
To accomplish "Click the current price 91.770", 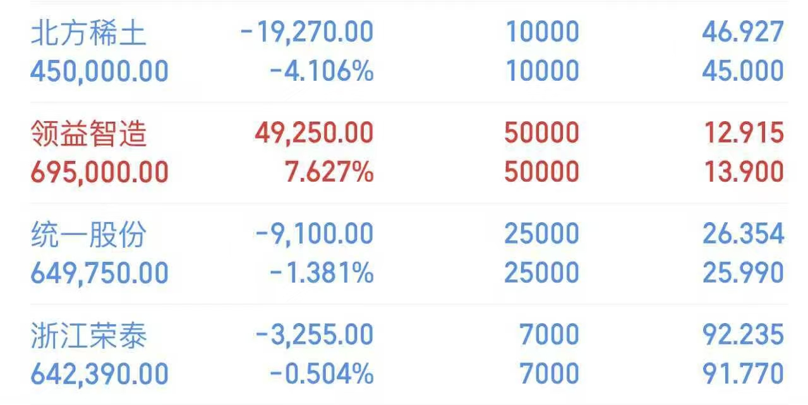I will (742, 374).
